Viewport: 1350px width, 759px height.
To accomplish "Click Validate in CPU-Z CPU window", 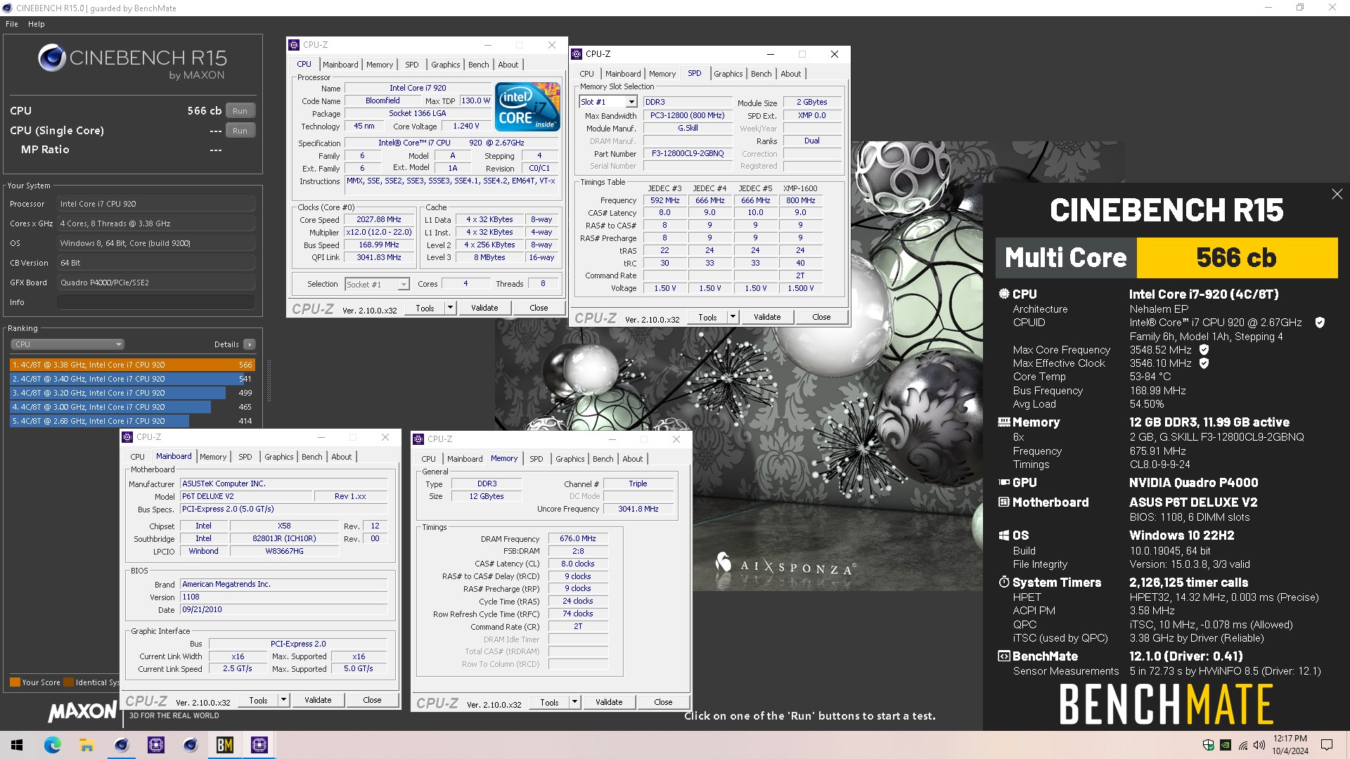I will (x=484, y=308).
